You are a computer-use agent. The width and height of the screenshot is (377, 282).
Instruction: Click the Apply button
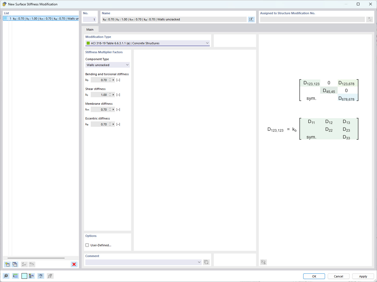click(363, 276)
